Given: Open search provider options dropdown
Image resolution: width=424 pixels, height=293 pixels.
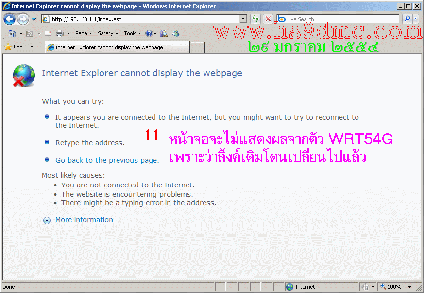Looking at the screenshot, I should pyautogui.click(x=416, y=19).
